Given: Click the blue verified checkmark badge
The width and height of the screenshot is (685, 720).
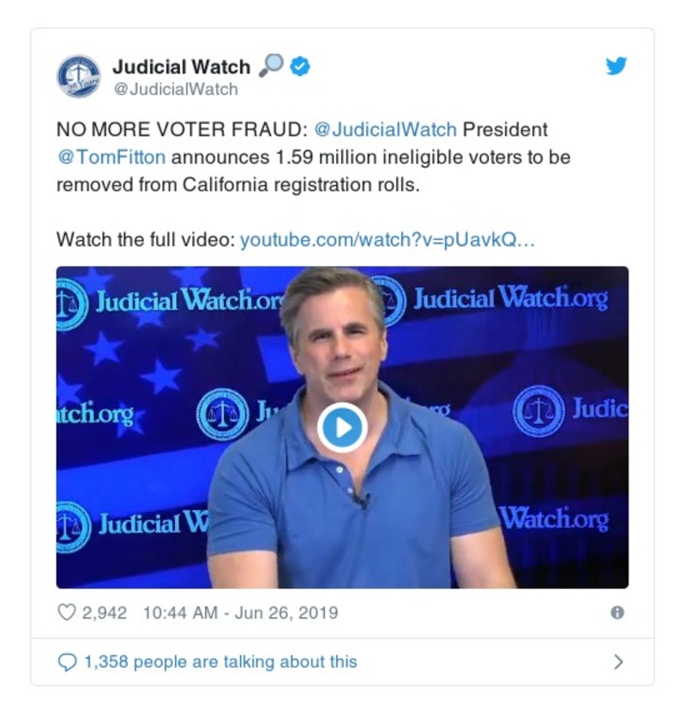Looking at the screenshot, I should [300, 67].
